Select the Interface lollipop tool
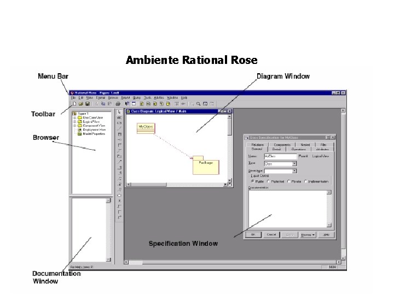Image resolution: width=394 pixels, height=295 pixels. (x=119, y=140)
